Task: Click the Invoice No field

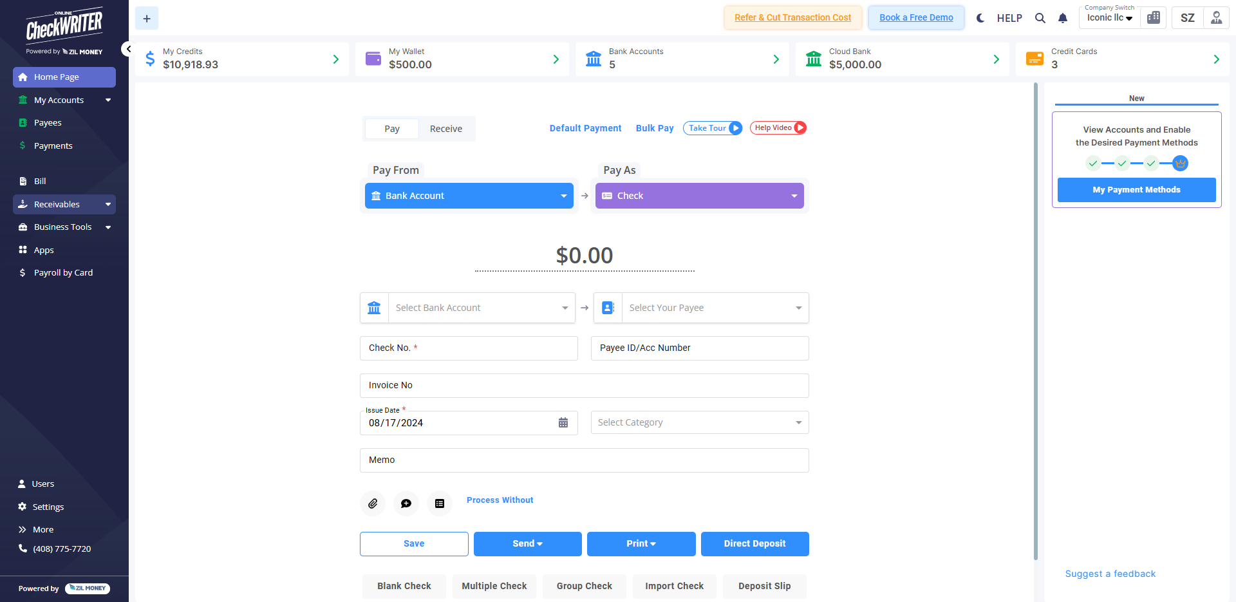Action: tap(585, 386)
